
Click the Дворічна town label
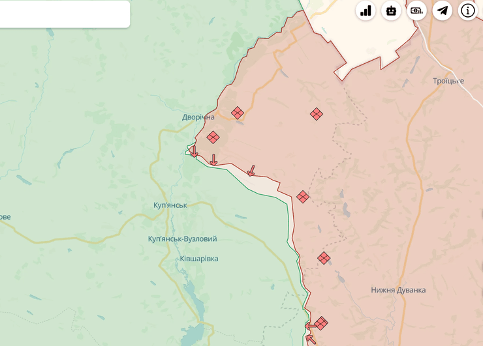click(198, 117)
